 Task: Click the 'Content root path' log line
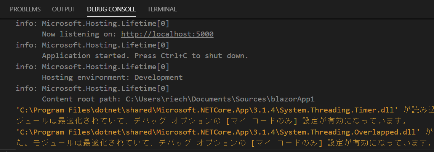[x=178, y=99]
